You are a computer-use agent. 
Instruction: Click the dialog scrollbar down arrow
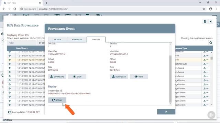tap(170, 104)
